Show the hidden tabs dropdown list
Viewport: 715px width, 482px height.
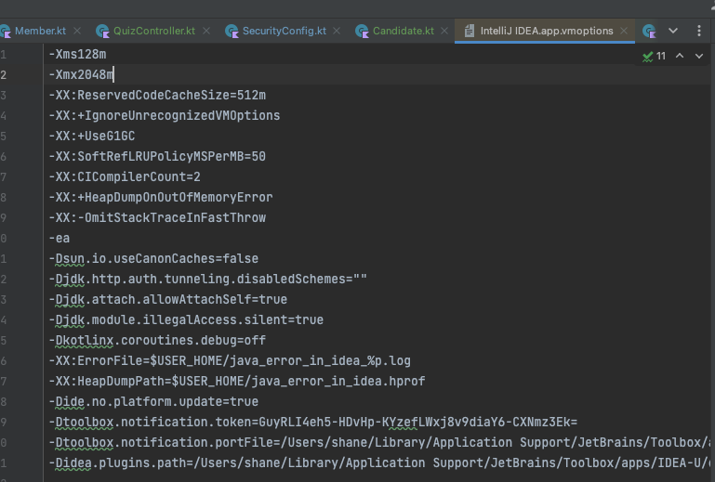point(673,31)
